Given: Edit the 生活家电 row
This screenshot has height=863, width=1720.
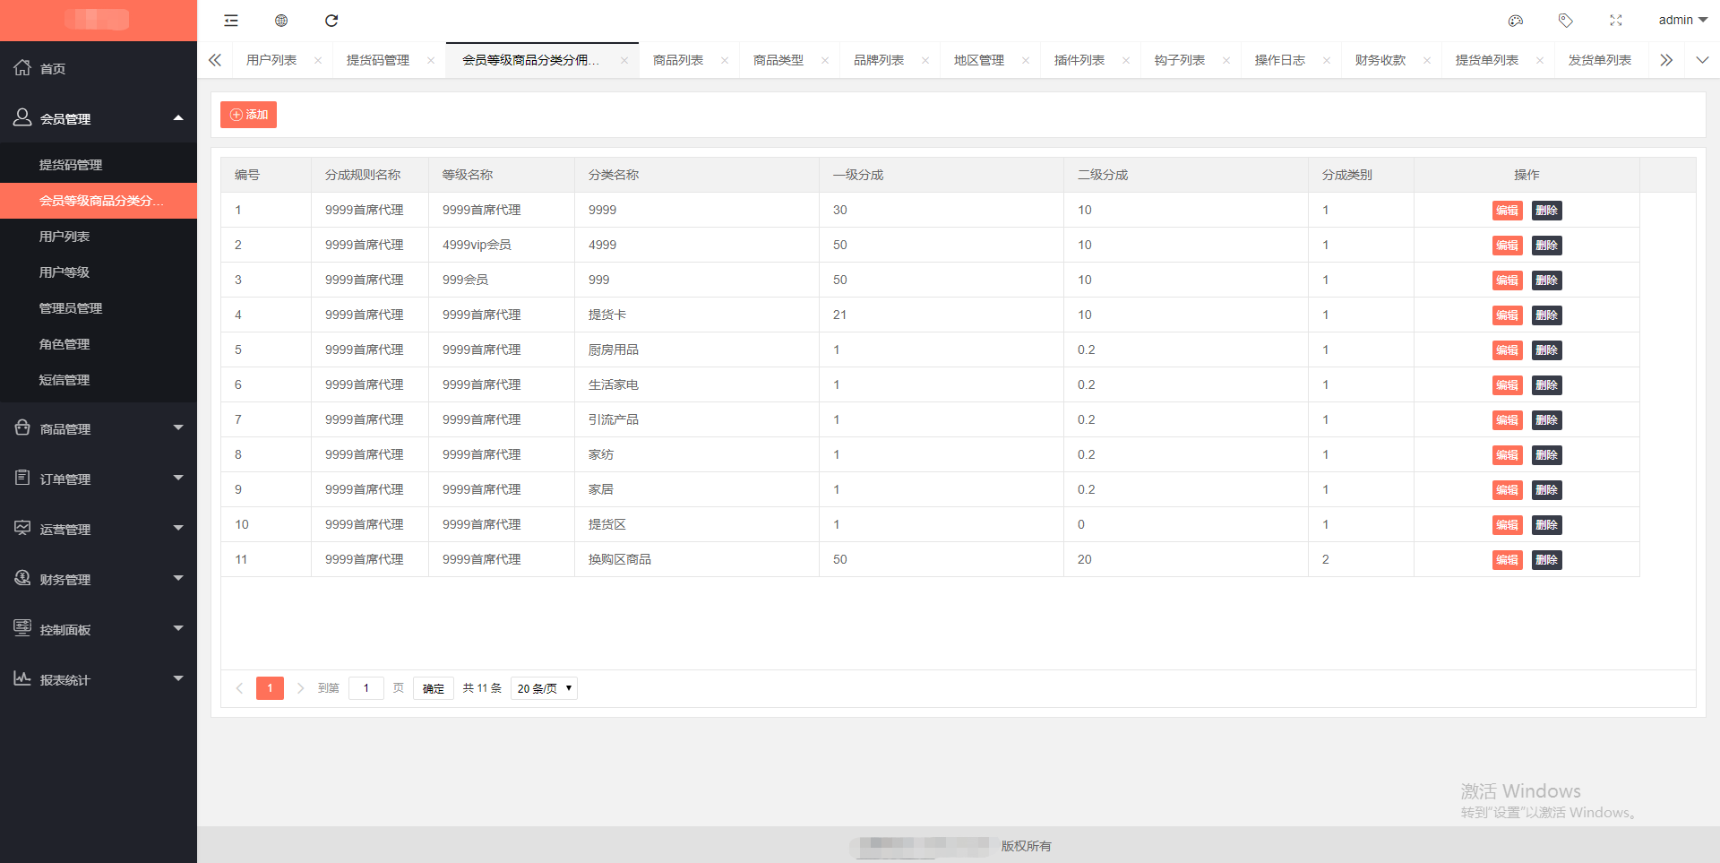Looking at the screenshot, I should (x=1508, y=385).
